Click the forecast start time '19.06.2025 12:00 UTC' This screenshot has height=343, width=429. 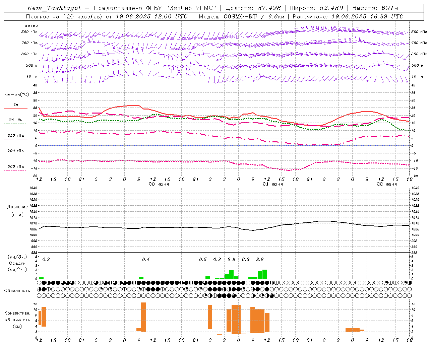(151, 16)
